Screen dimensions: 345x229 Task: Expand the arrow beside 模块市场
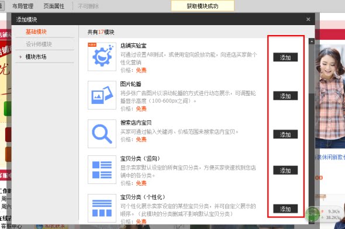20,57
